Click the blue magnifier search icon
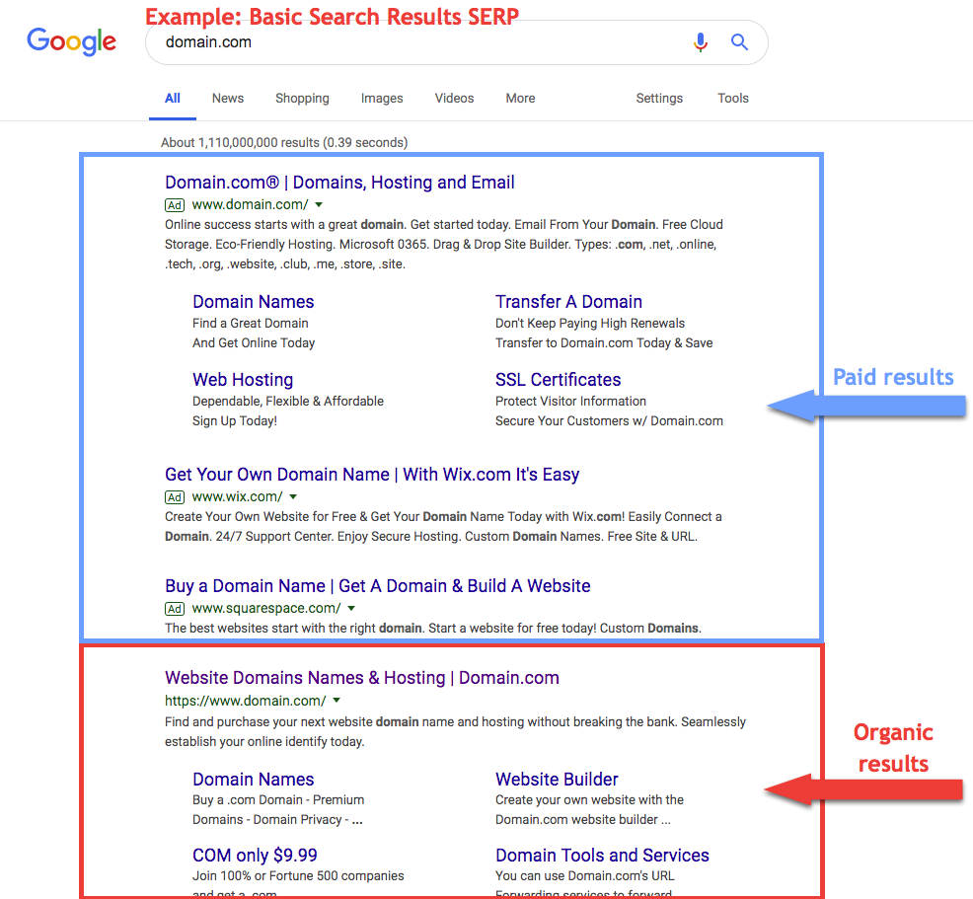The image size is (973, 899). [739, 42]
